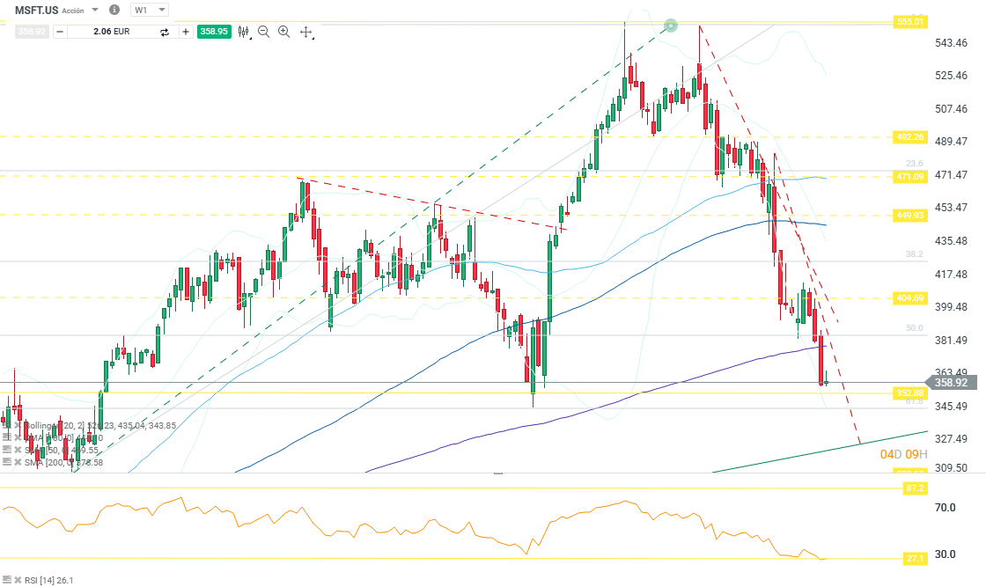The image size is (986, 587).
Task: Decrease trade volume with minus button
Action: tap(59, 32)
